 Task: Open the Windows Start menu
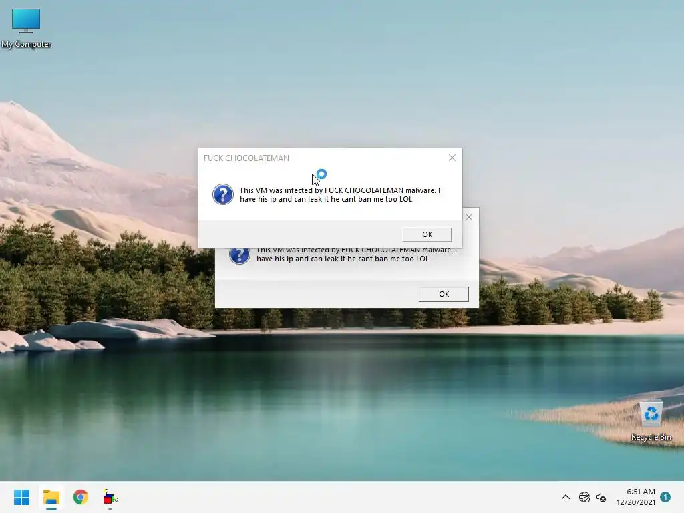click(x=21, y=497)
